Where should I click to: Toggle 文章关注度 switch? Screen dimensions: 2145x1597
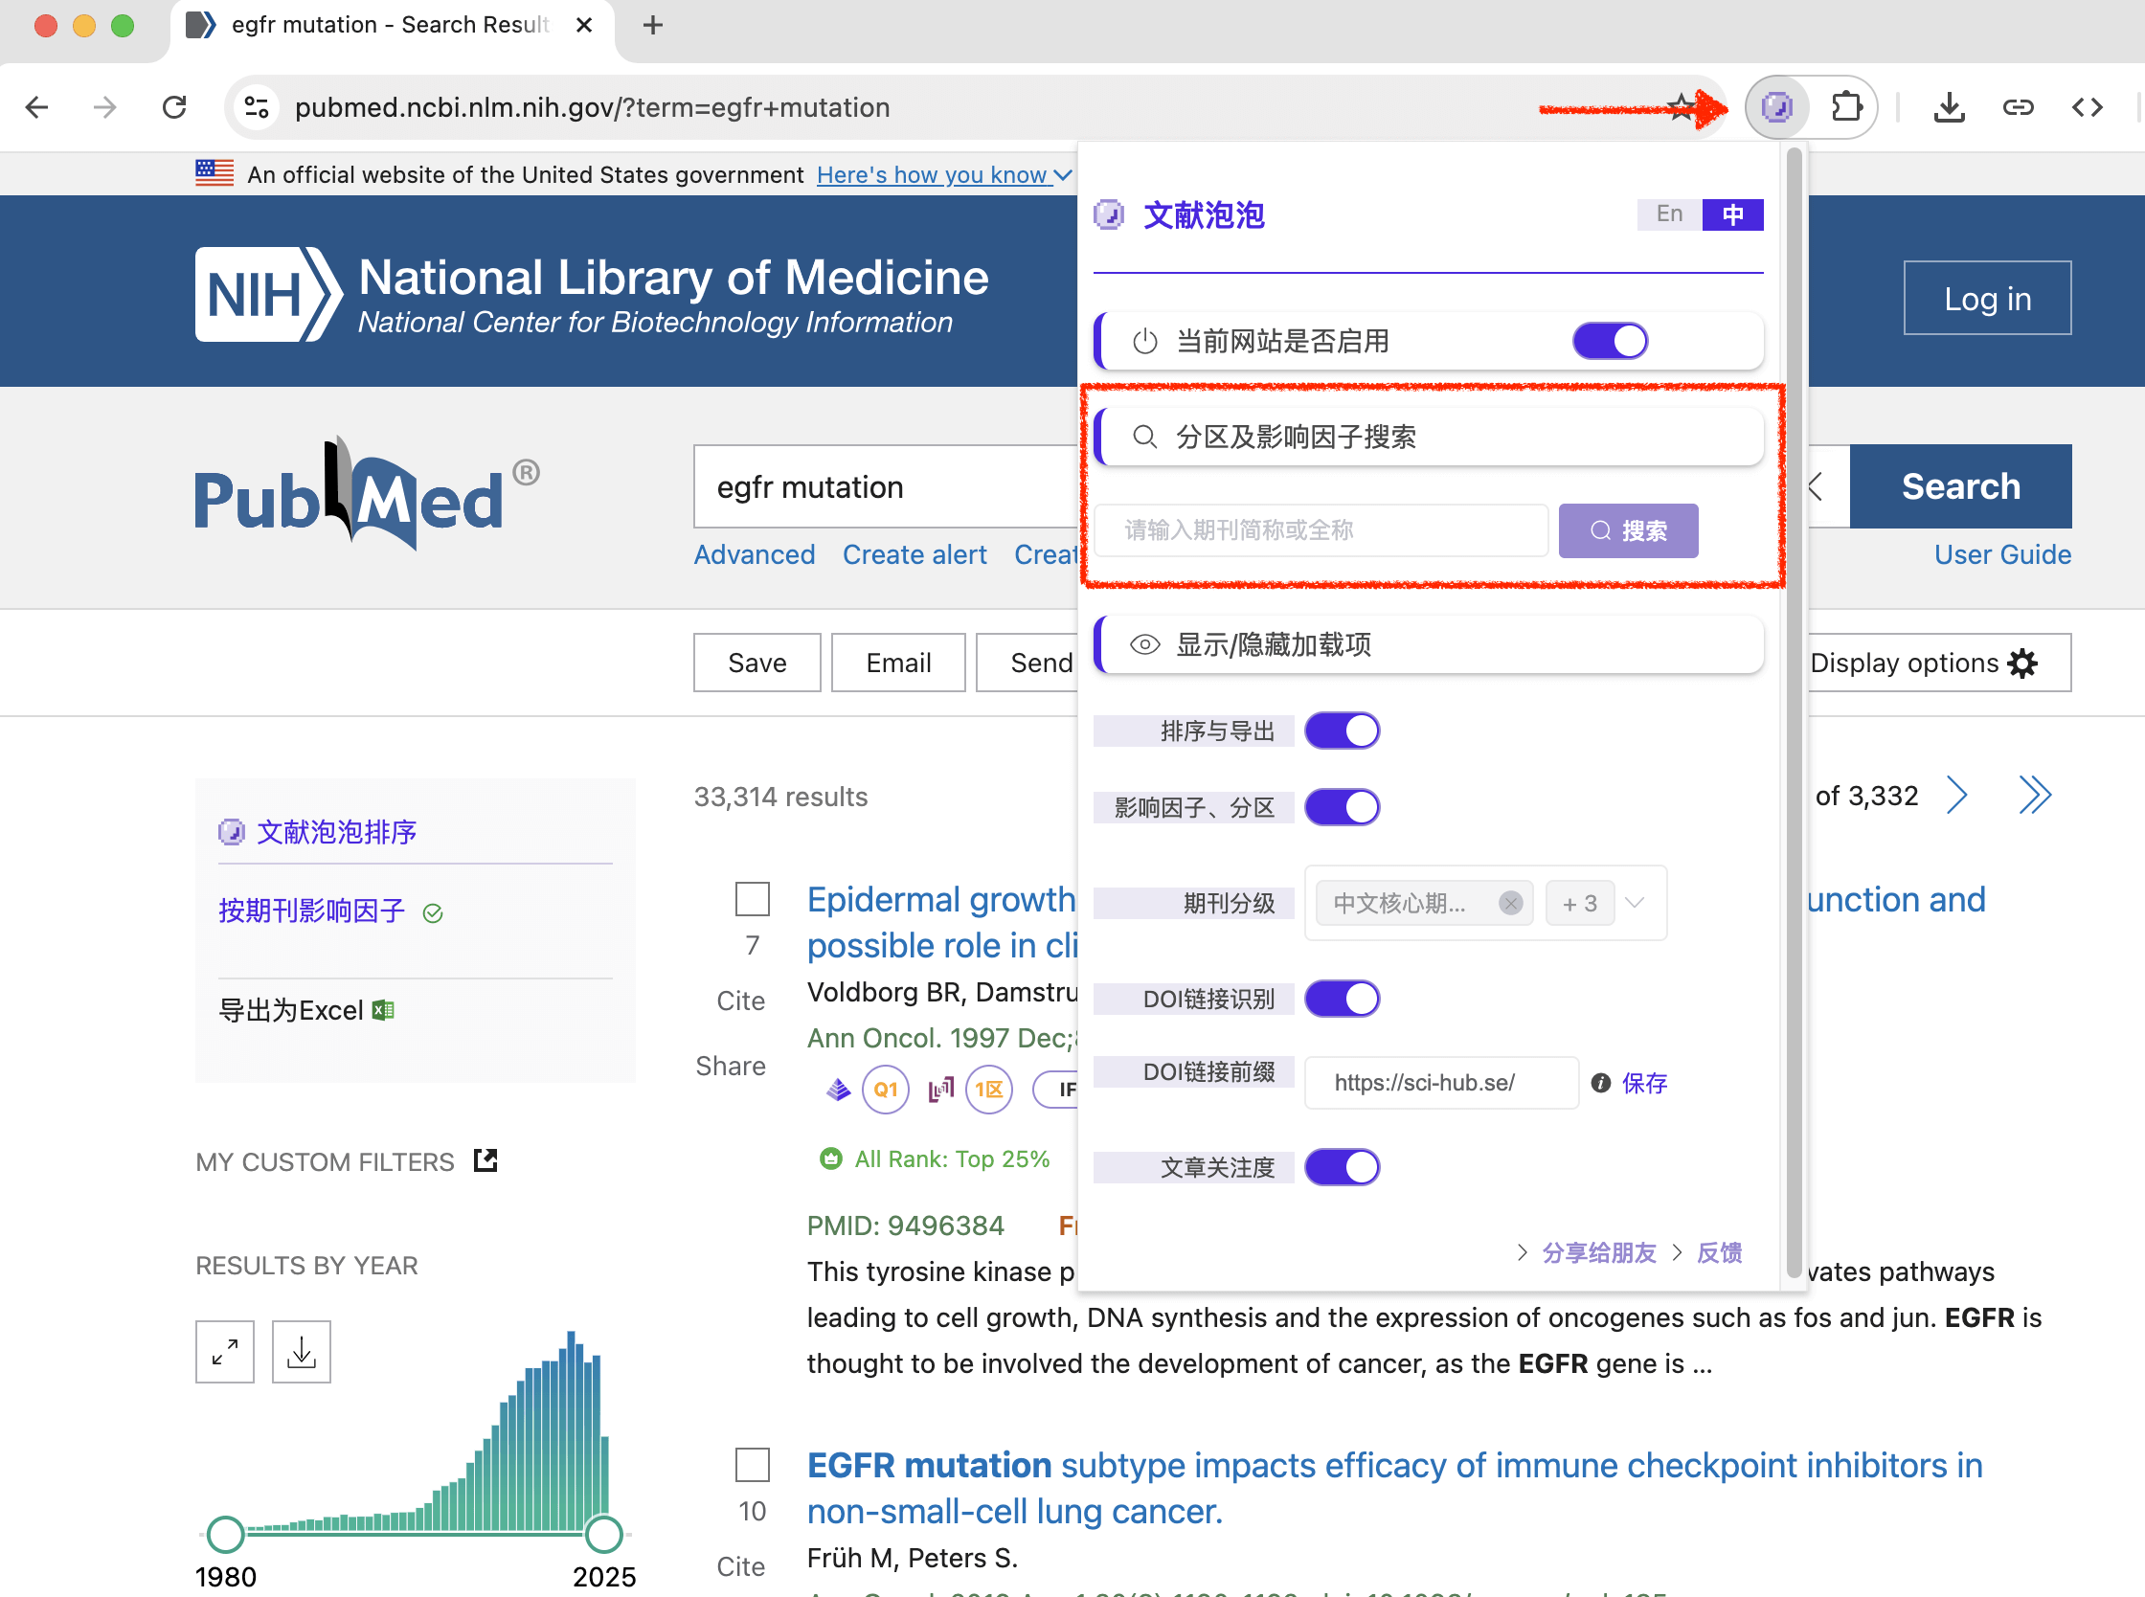1342,1167
